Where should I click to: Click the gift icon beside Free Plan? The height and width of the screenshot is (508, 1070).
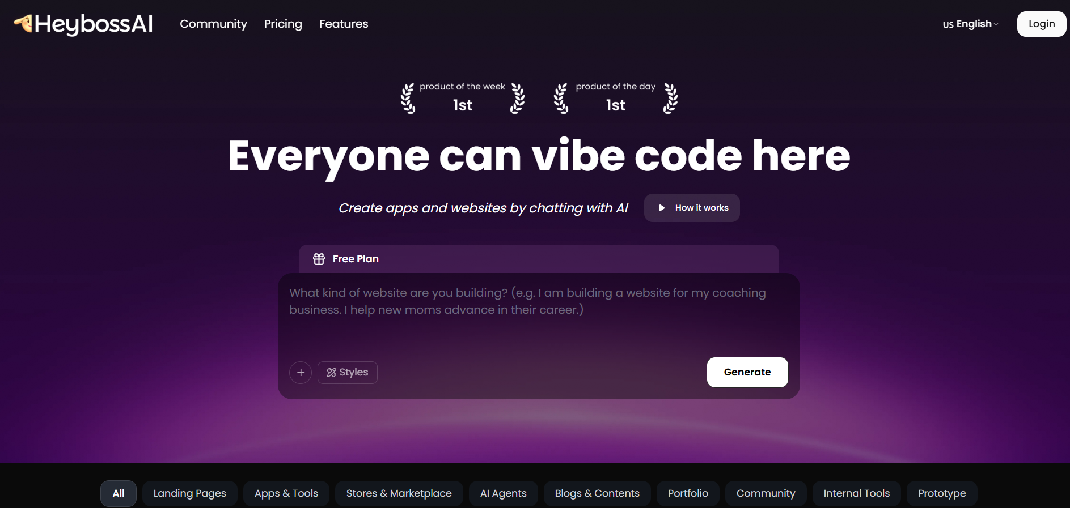(x=319, y=259)
